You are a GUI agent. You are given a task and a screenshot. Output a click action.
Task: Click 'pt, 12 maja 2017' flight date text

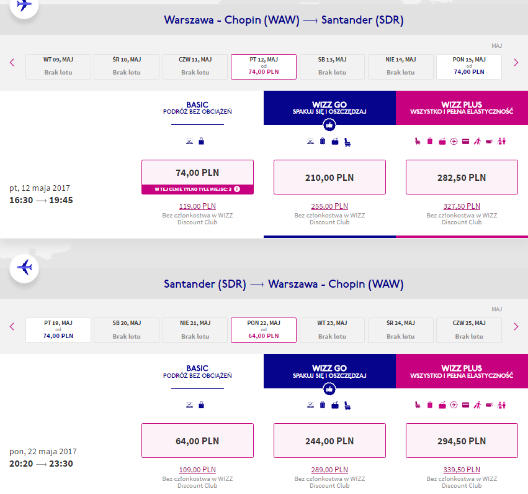tap(40, 188)
